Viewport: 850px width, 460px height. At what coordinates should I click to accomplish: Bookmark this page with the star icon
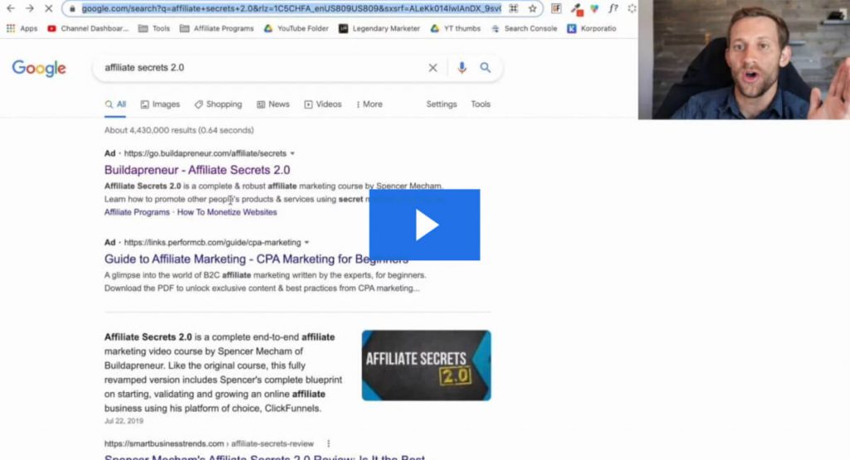pos(532,8)
